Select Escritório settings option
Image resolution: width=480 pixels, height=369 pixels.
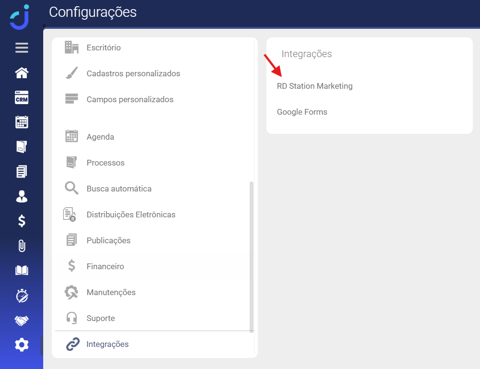[103, 48]
